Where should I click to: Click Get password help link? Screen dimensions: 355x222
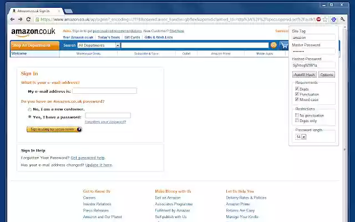coord(88,158)
